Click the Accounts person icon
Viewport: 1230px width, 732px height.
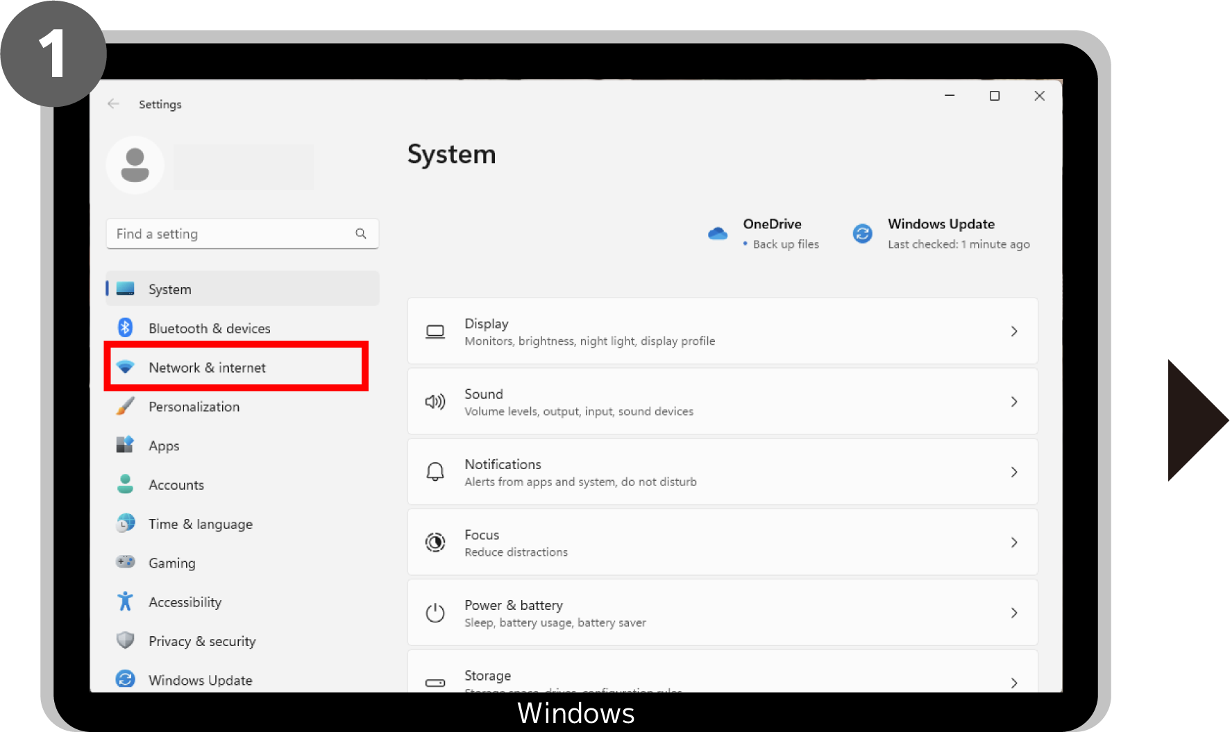tap(126, 484)
